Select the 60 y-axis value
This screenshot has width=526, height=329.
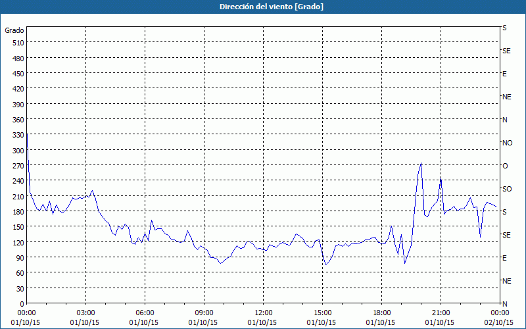(20, 273)
